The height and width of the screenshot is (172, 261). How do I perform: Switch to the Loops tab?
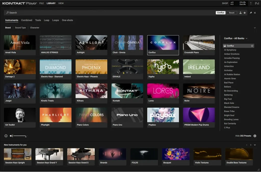(x=56, y=20)
